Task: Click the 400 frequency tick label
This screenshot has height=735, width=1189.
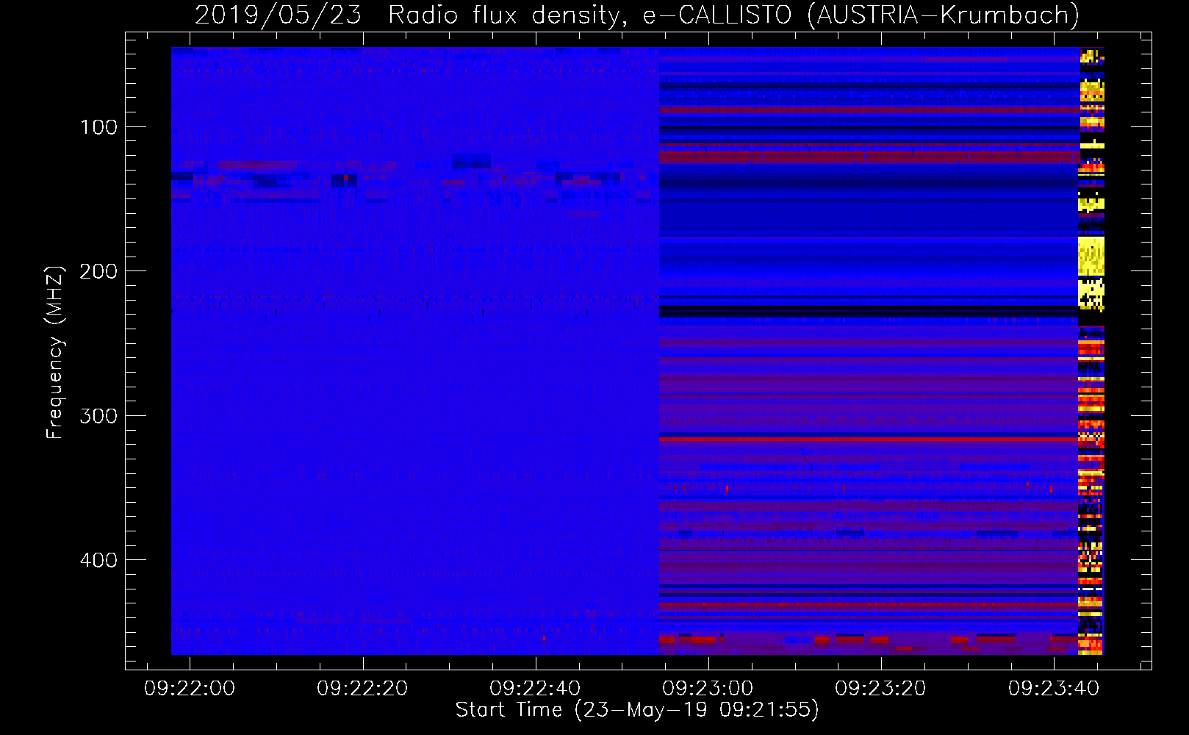Action: [x=98, y=560]
